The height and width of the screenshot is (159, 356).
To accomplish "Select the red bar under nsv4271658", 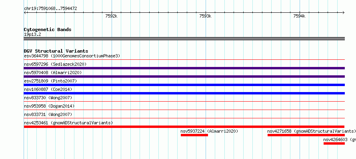I will [306, 135].
